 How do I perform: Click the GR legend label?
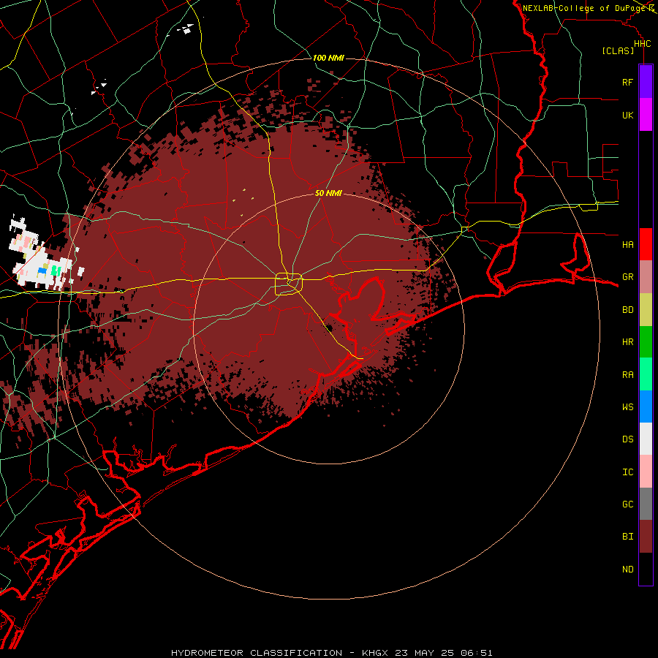tap(627, 277)
